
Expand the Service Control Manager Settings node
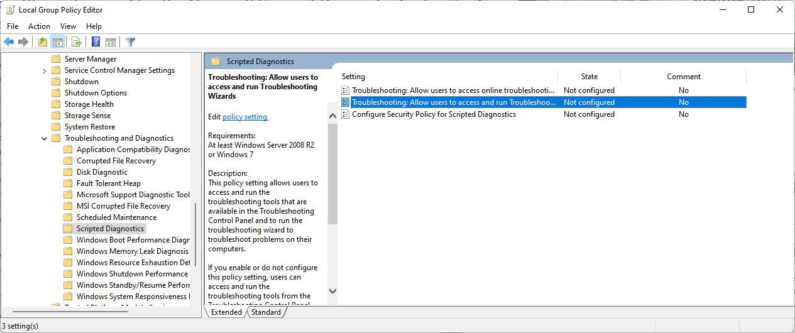44,70
